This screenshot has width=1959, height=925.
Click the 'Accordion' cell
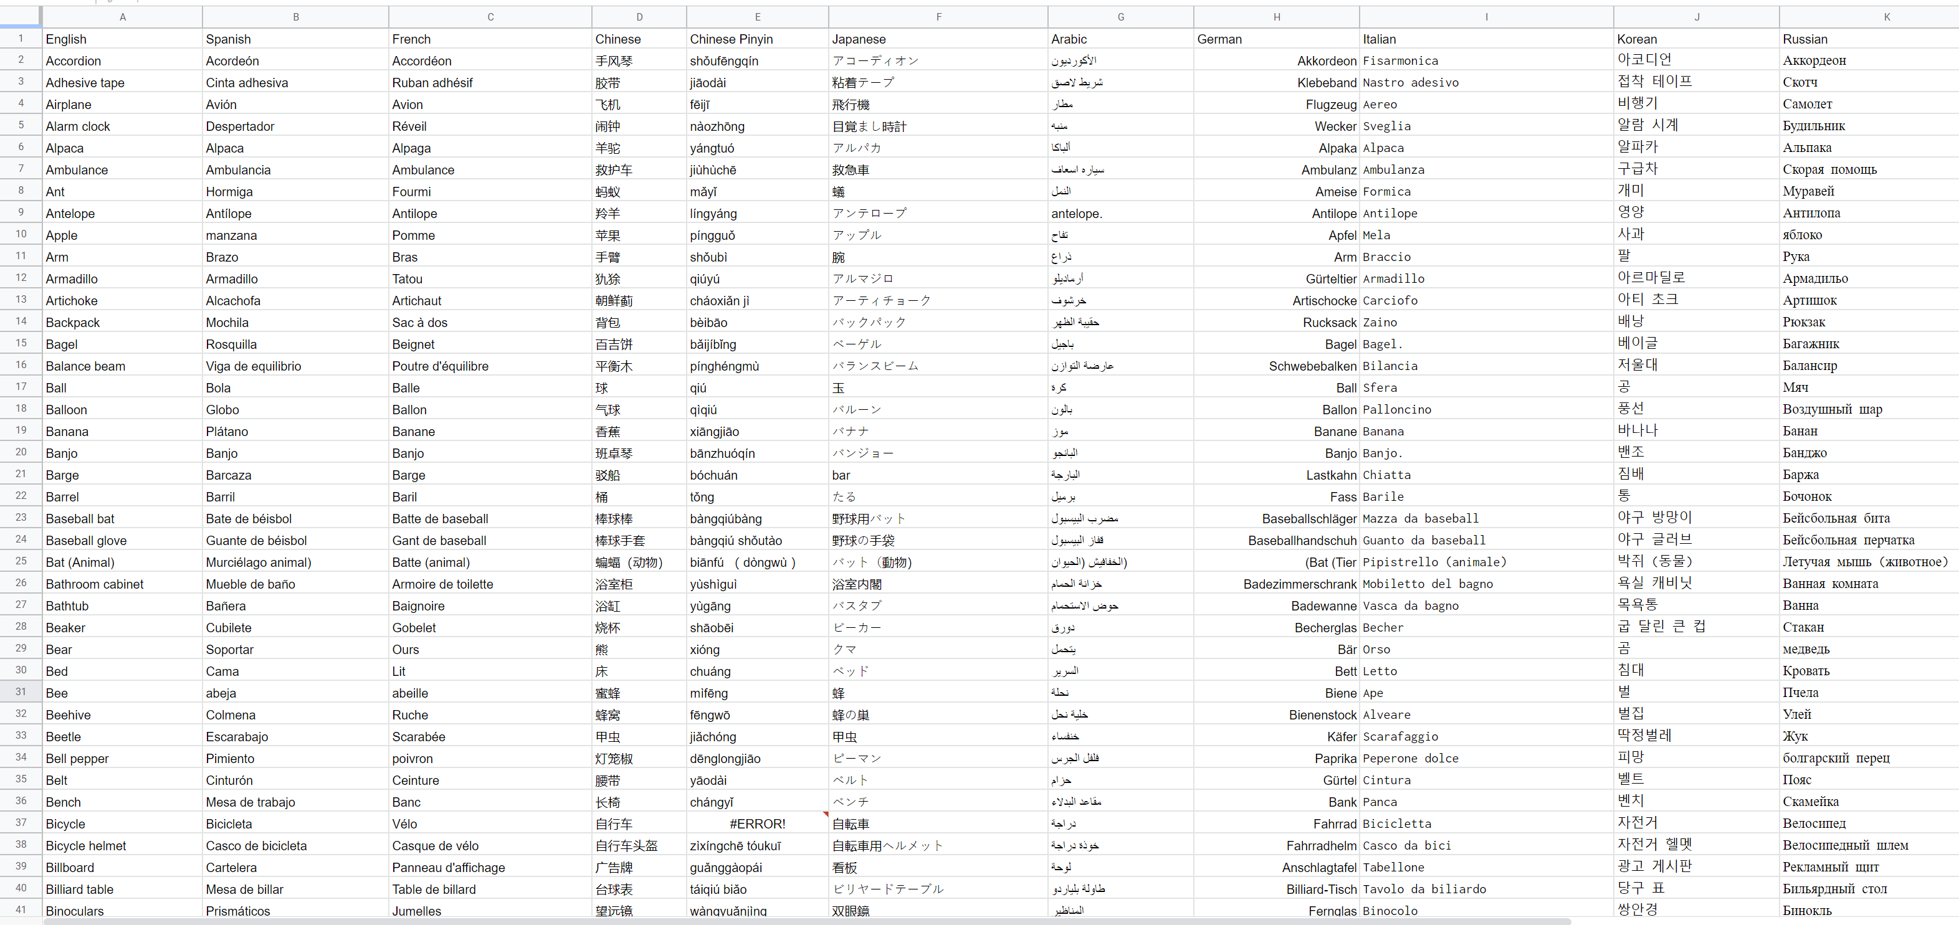click(x=73, y=61)
